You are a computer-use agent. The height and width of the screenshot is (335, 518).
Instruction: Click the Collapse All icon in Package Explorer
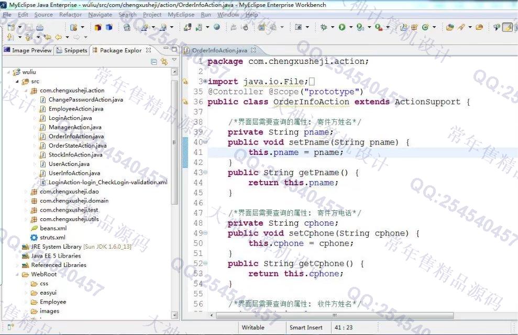click(x=154, y=62)
